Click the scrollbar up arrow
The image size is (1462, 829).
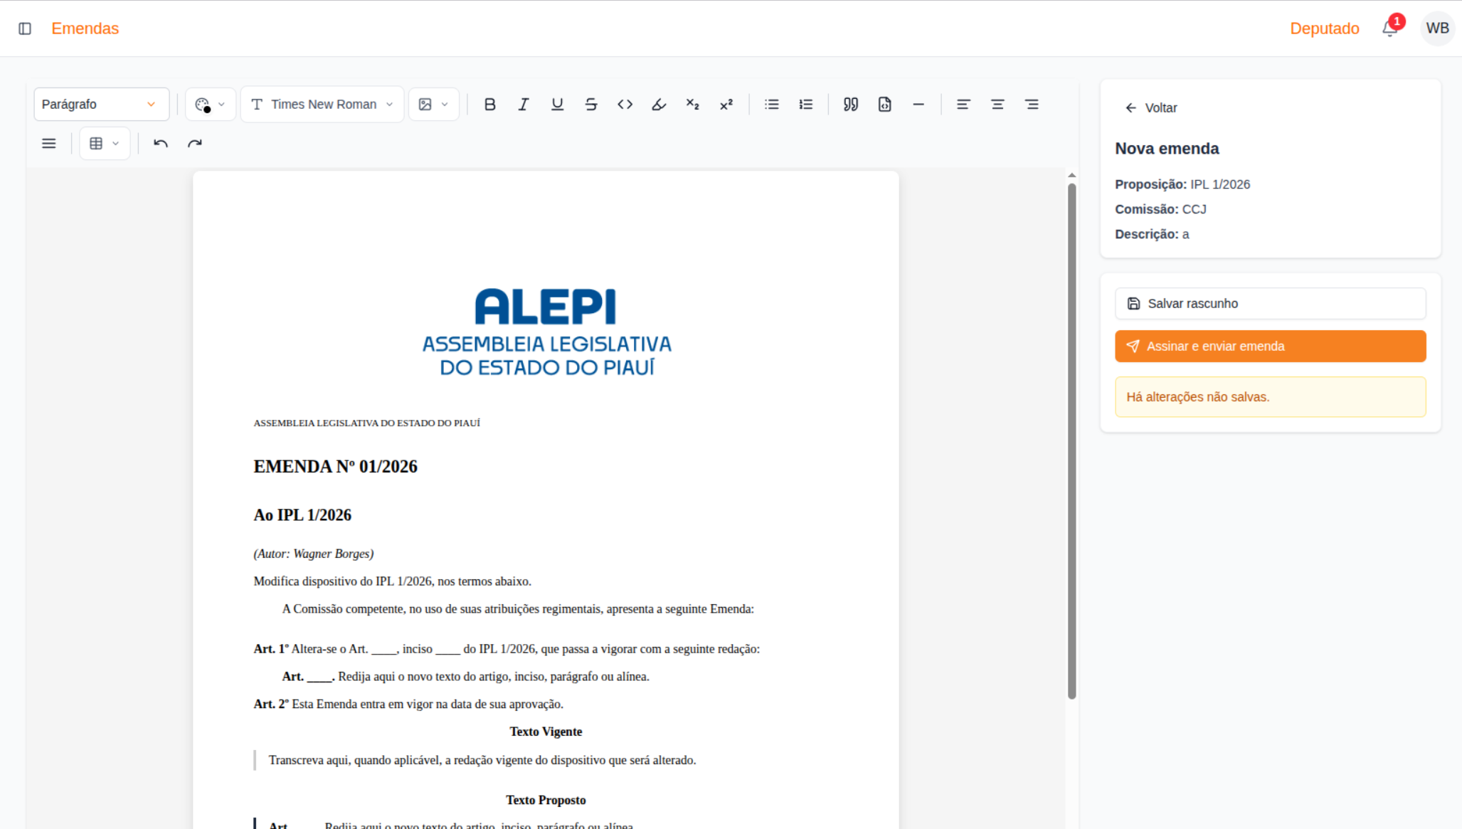tap(1071, 175)
